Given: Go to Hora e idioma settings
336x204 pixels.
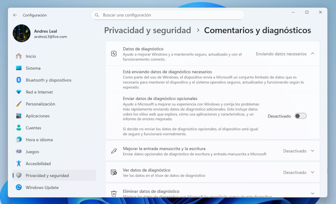Looking at the screenshot, I should pyautogui.click(x=39, y=140).
